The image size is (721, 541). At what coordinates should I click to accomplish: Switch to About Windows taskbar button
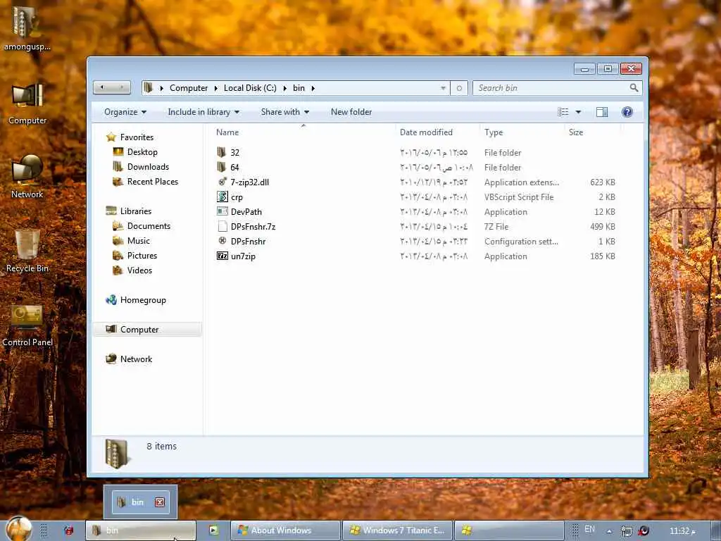pyautogui.click(x=285, y=530)
